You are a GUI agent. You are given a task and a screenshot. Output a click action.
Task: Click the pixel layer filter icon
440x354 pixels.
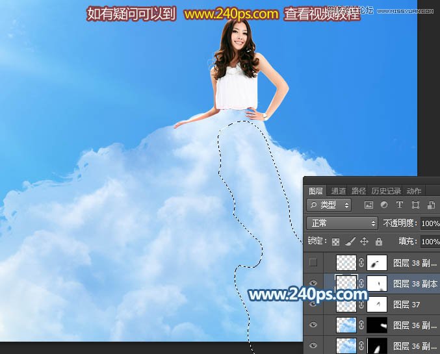369,205
